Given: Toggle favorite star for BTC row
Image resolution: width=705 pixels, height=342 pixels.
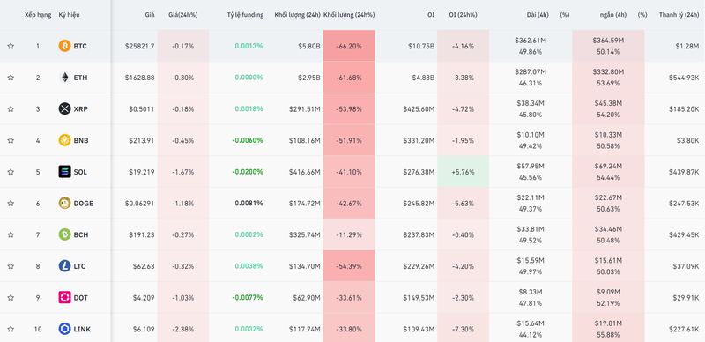Looking at the screenshot, I should (11, 46).
